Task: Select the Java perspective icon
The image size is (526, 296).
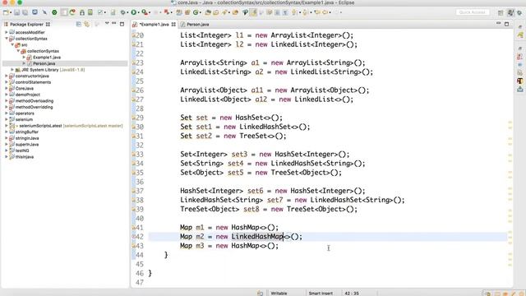Action: 510,12
